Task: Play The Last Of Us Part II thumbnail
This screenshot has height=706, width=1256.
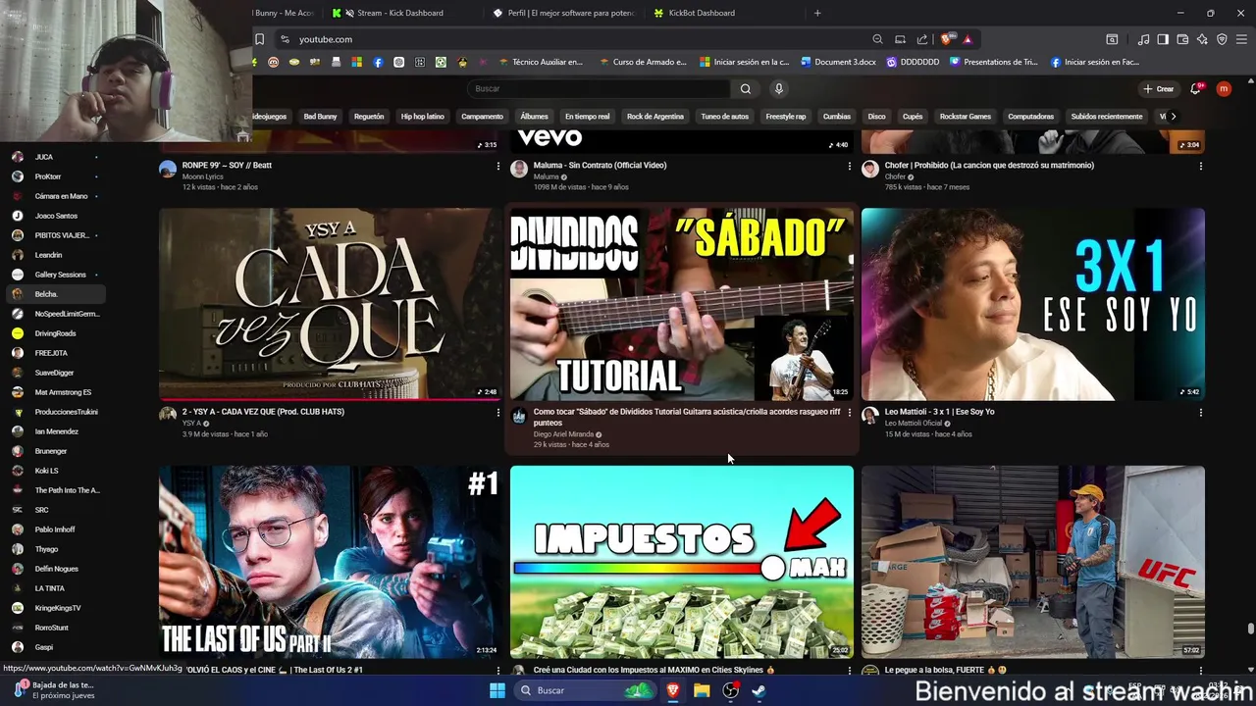Action: pyautogui.click(x=330, y=562)
